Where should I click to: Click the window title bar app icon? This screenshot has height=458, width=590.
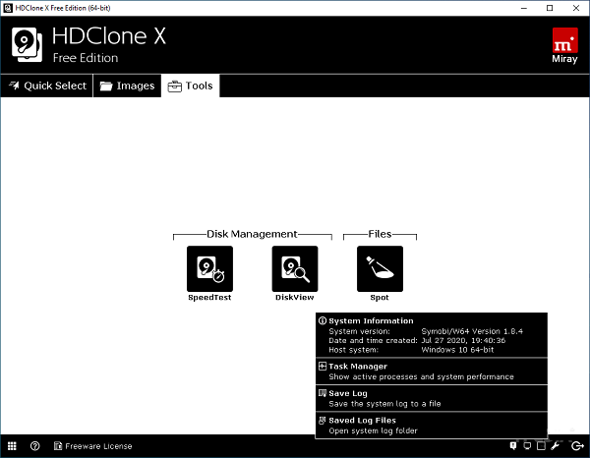[8, 8]
